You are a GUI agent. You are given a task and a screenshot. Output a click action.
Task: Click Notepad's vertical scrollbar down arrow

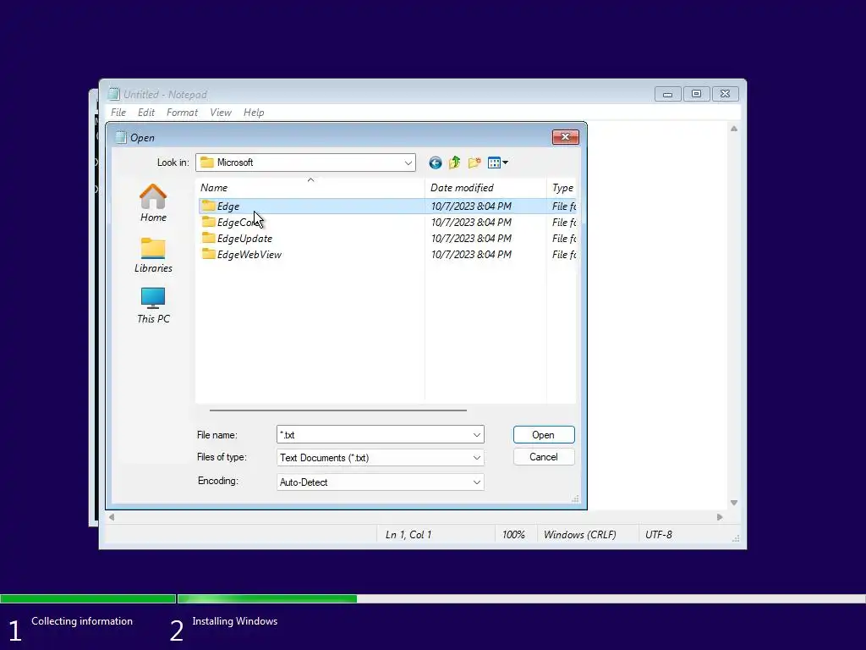tap(734, 503)
